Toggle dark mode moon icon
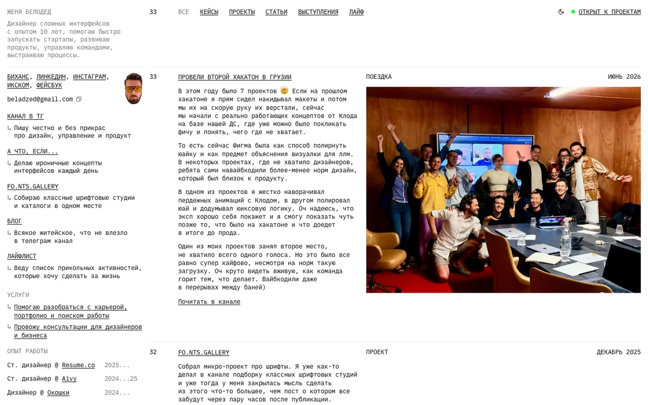The height and width of the screenshot is (405, 648). click(x=561, y=12)
